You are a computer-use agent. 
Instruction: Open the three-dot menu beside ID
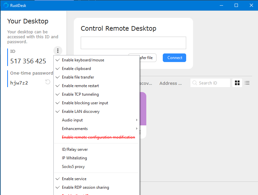coord(58,50)
